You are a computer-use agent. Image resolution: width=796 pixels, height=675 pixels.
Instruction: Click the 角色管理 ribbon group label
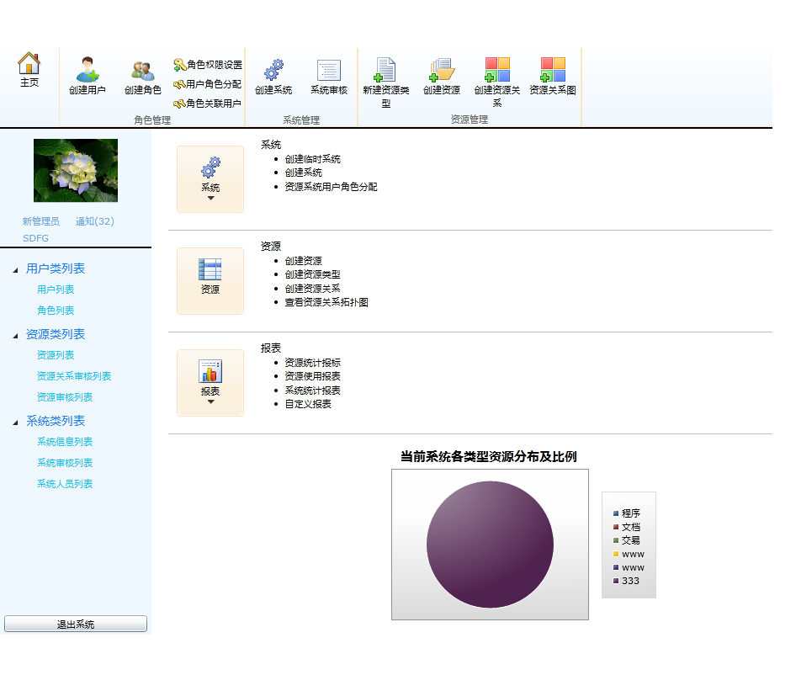coord(151,120)
